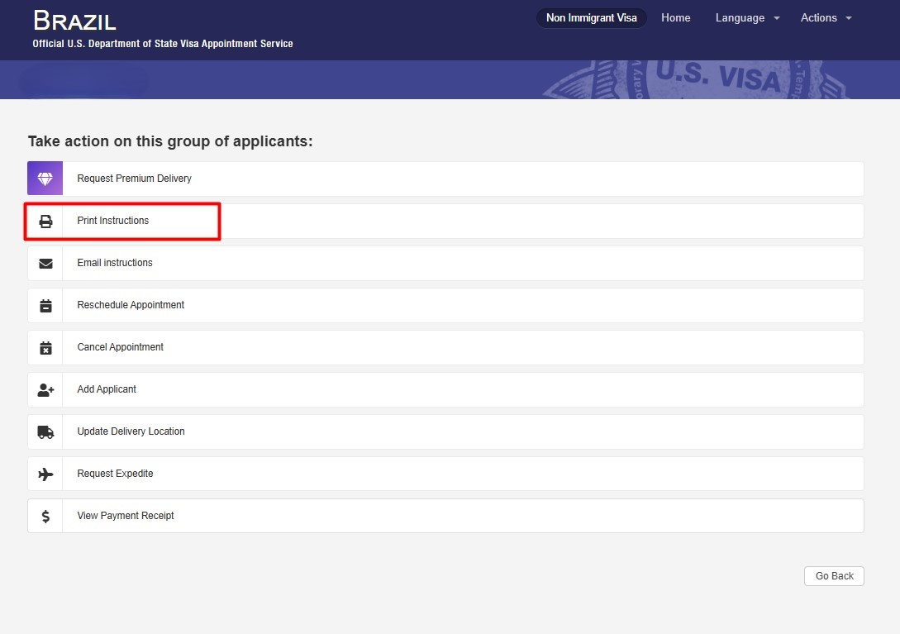Click the calendar-x Cancel Appointment icon
This screenshot has height=634, width=900.
[45, 348]
